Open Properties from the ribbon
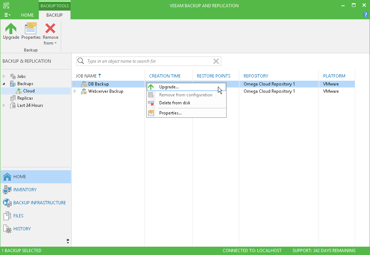370x255 pixels. click(x=31, y=32)
